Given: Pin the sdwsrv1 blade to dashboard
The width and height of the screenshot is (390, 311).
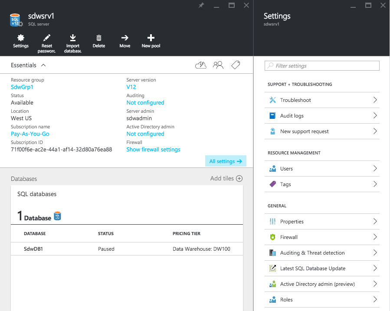Looking at the screenshot, I should point(201,5).
